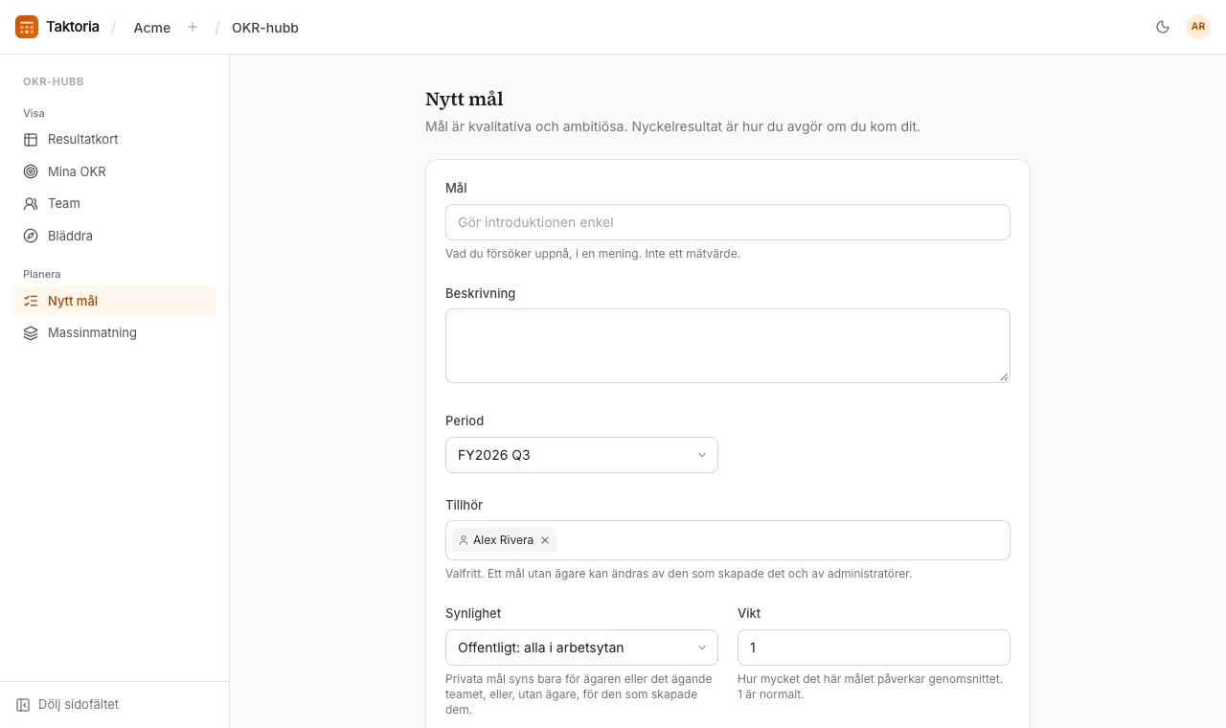1226x728 pixels.
Task: Click the Nytt mål checklist icon
Action: point(31,302)
